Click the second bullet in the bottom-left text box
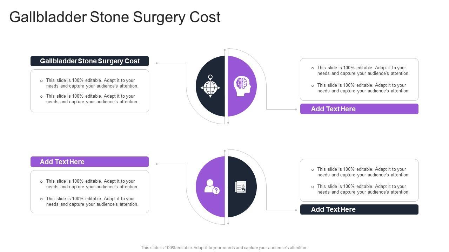449x252 pixels. click(x=92, y=202)
